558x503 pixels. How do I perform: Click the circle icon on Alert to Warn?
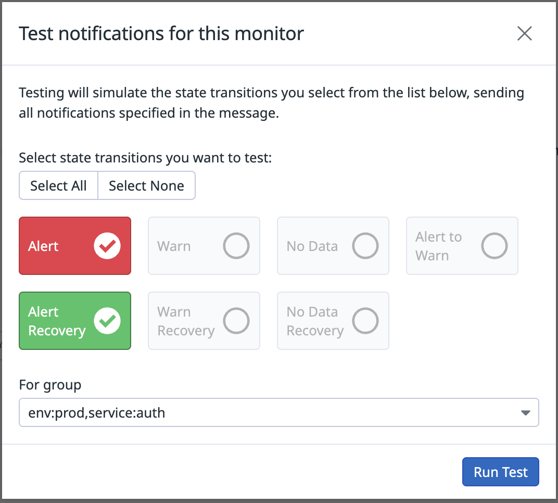[x=494, y=245]
